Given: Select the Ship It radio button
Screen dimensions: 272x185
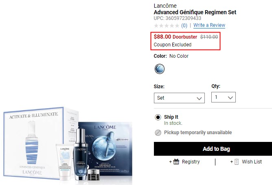Looking at the screenshot, I should 158,117.
